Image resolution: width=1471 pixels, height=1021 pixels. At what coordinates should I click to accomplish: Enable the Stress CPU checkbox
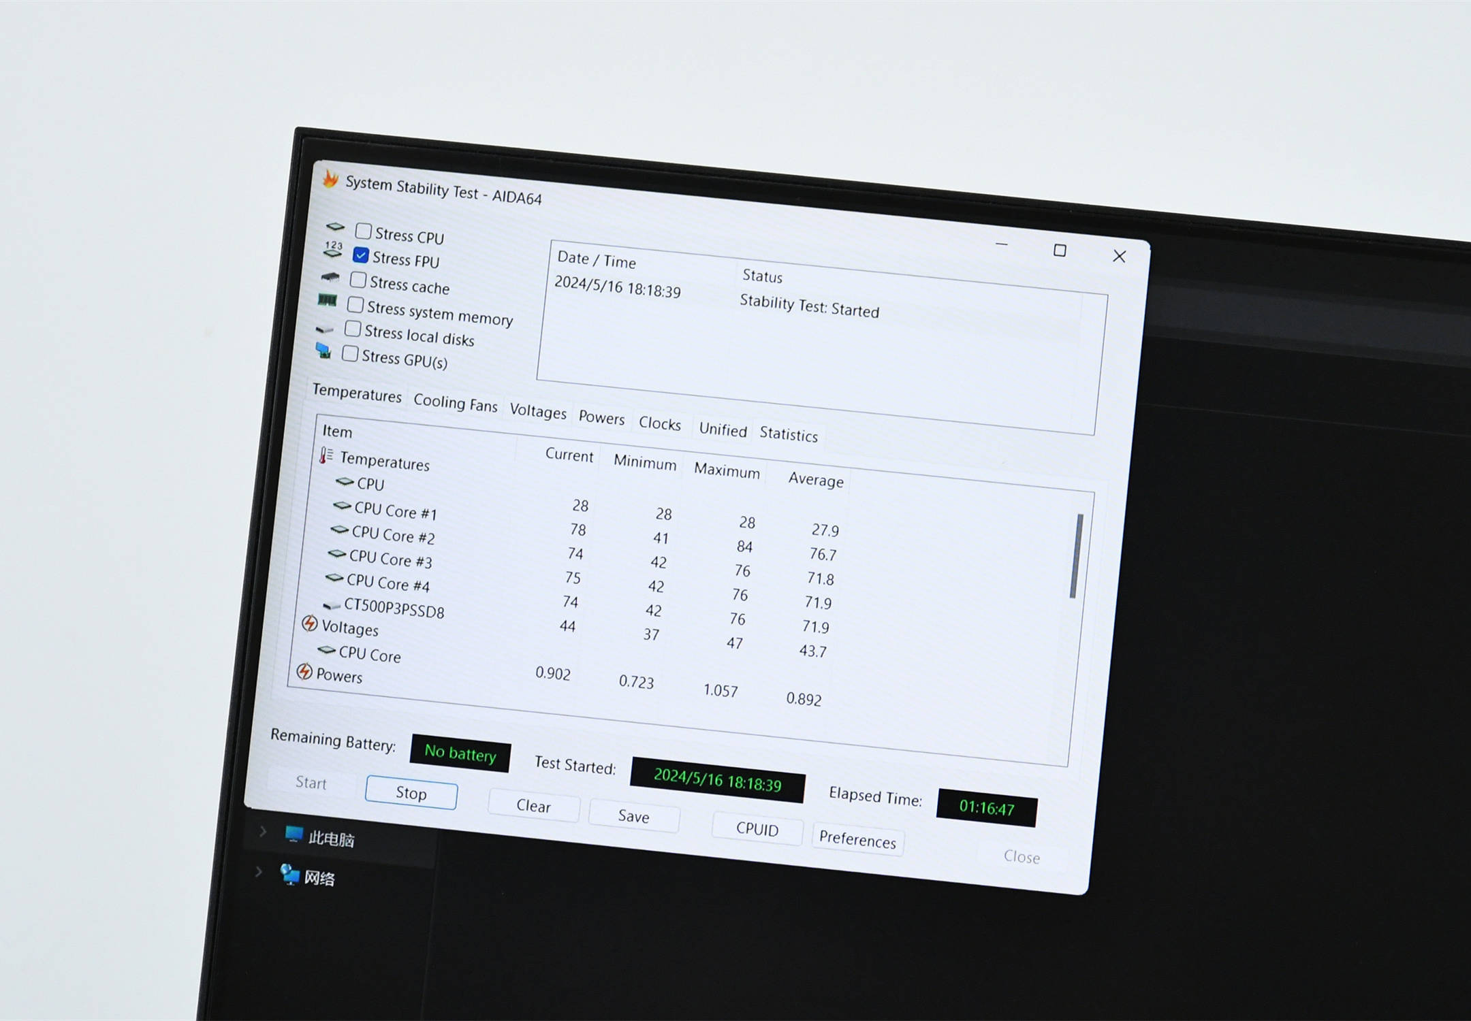[x=364, y=231]
